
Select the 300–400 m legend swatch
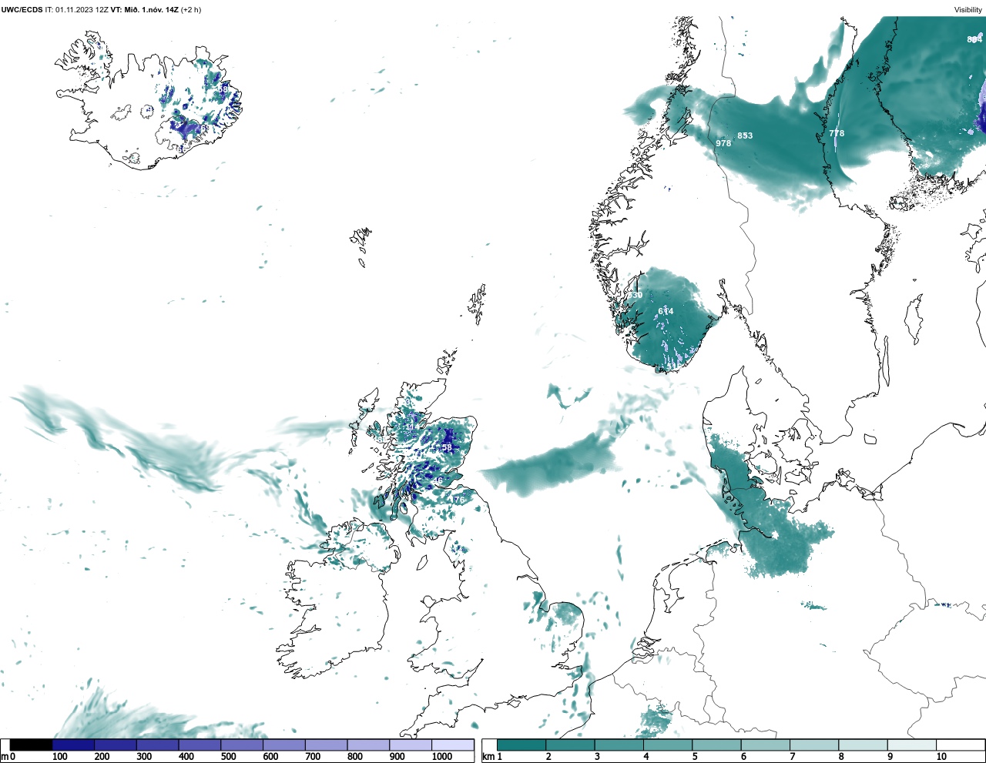click(x=158, y=745)
